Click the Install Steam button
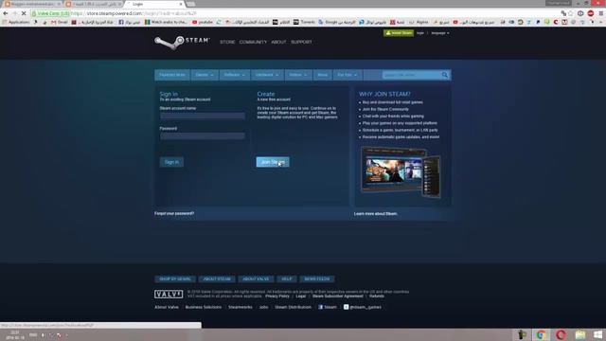The width and height of the screenshot is (606, 341). point(399,33)
